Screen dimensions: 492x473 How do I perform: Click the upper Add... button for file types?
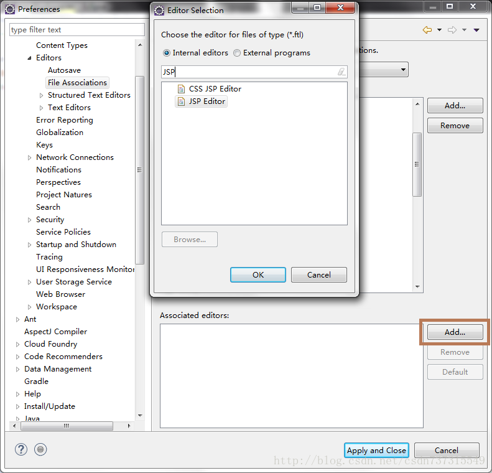click(455, 106)
